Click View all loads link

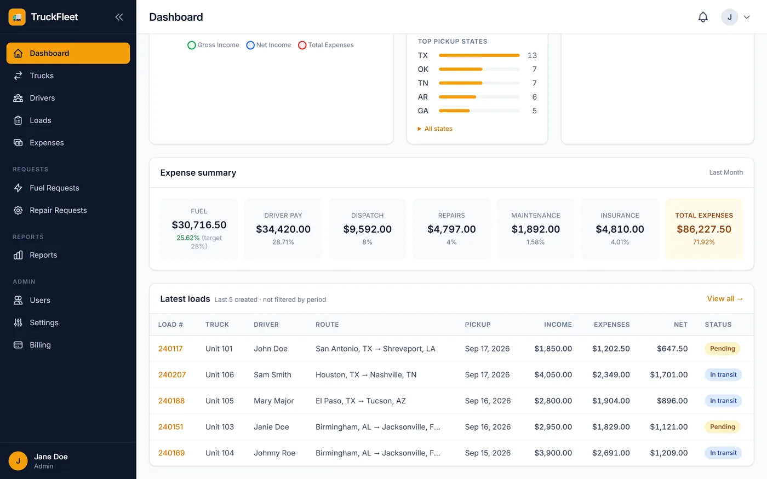(x=725, y=298)
